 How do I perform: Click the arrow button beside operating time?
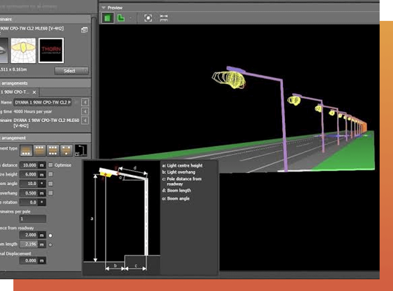pos(85,112)
